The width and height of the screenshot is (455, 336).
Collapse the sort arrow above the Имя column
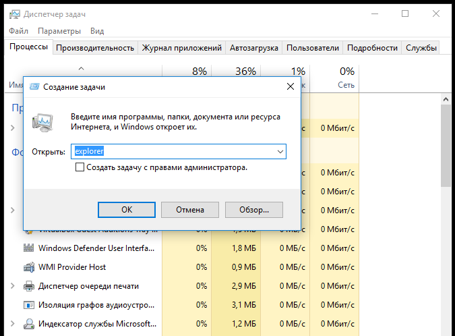pyautogui.click(x=82, y=69)
